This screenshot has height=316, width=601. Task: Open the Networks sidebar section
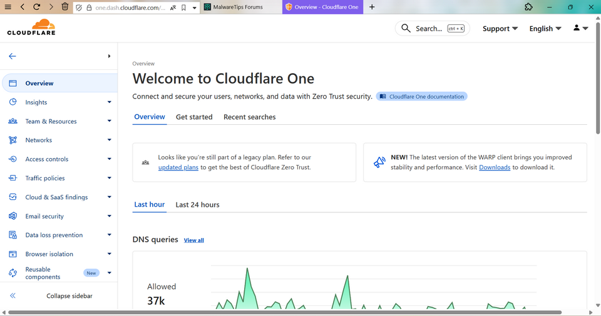39,140
